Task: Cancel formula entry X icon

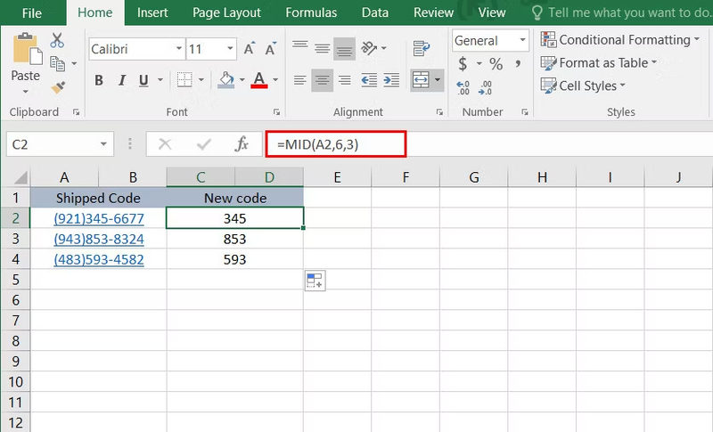Action: point(165,144)
